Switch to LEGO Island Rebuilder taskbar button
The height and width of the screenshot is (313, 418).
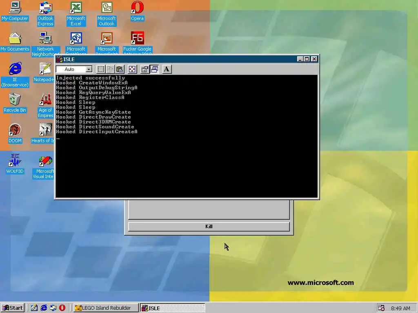pyautogui.click(x=106, y=308)
